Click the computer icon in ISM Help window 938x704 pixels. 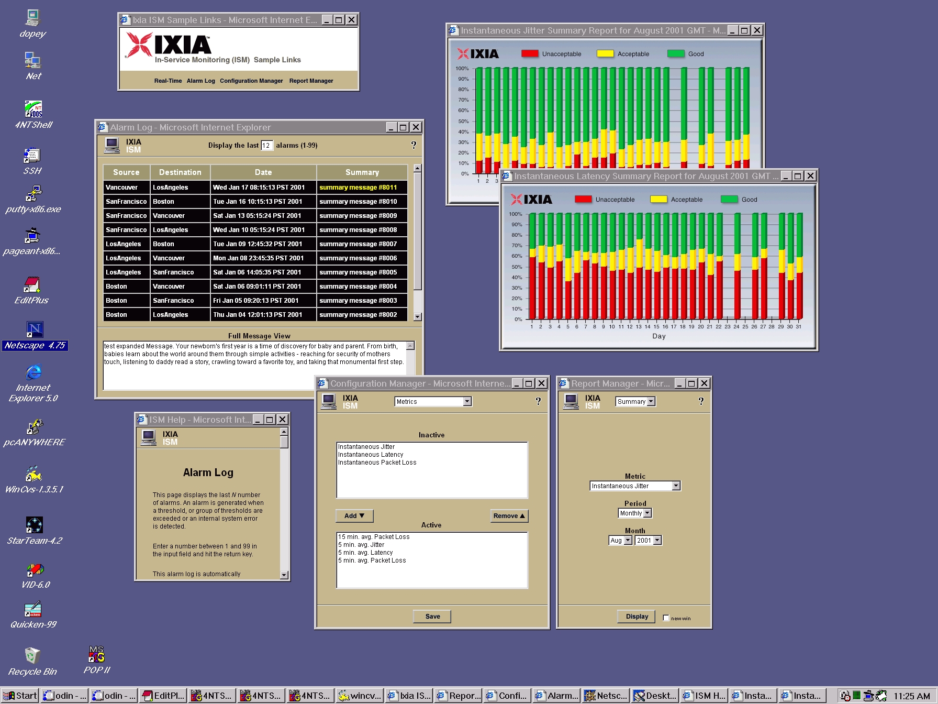click(x=148, y=437)
